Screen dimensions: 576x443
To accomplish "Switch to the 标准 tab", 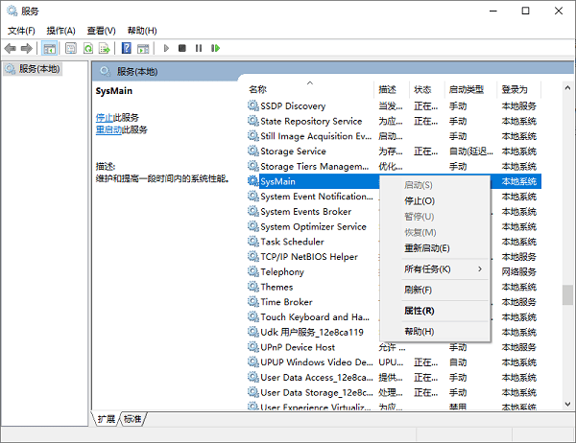I will pos(132,419).
